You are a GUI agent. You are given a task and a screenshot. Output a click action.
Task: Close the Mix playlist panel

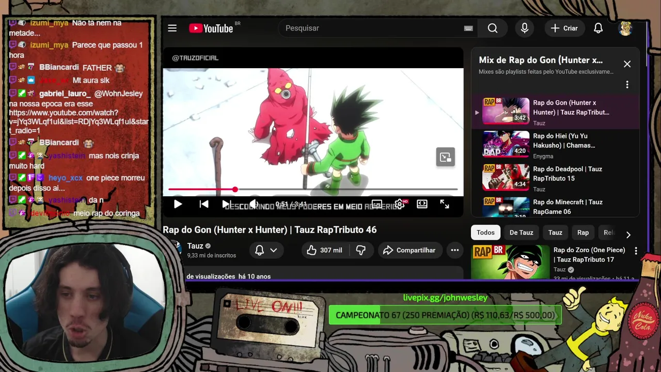click(627, 64)
